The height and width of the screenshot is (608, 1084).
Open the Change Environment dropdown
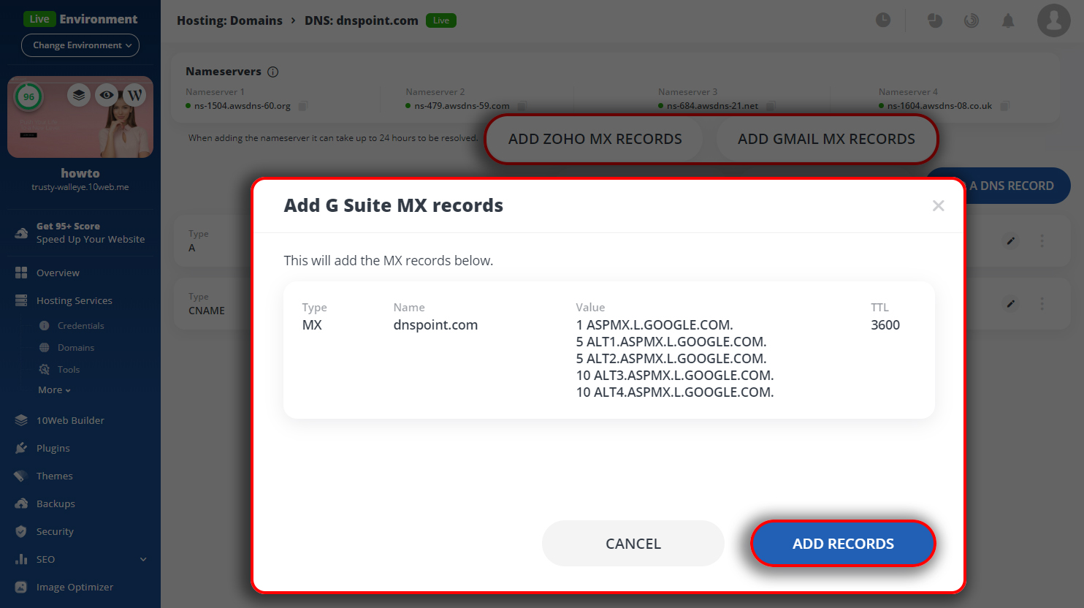(x=80, y=45)
